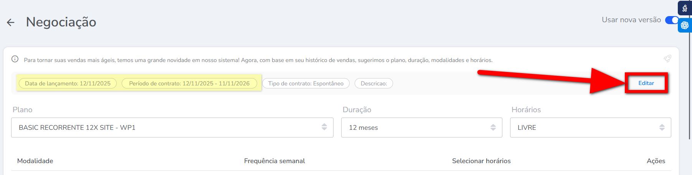Click the Frequência semanal column header
The height and width of the screenshot is (175, 692).
[274, 161]
